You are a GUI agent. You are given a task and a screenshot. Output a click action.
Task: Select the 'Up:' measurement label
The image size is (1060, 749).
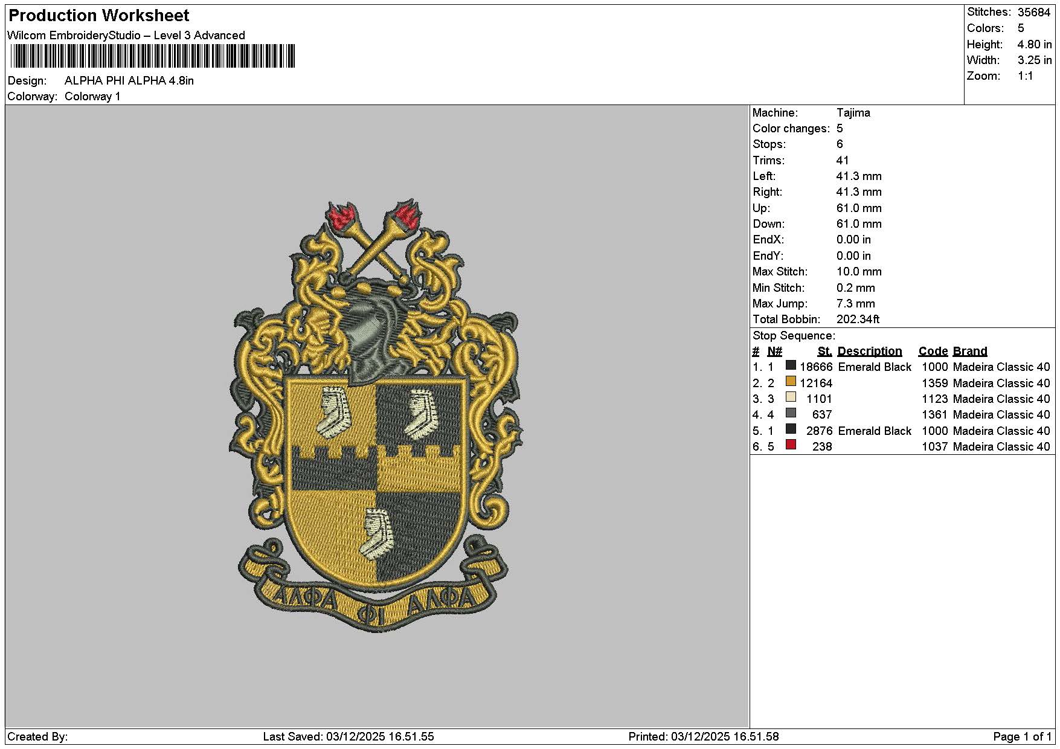coord(761,208)
